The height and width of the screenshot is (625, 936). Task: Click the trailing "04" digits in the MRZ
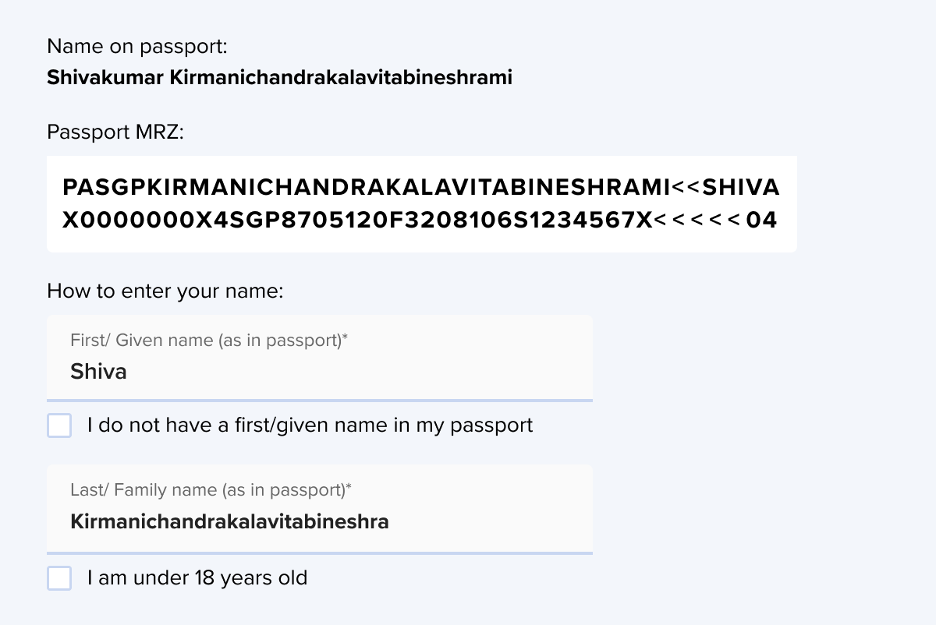(761, 221)
